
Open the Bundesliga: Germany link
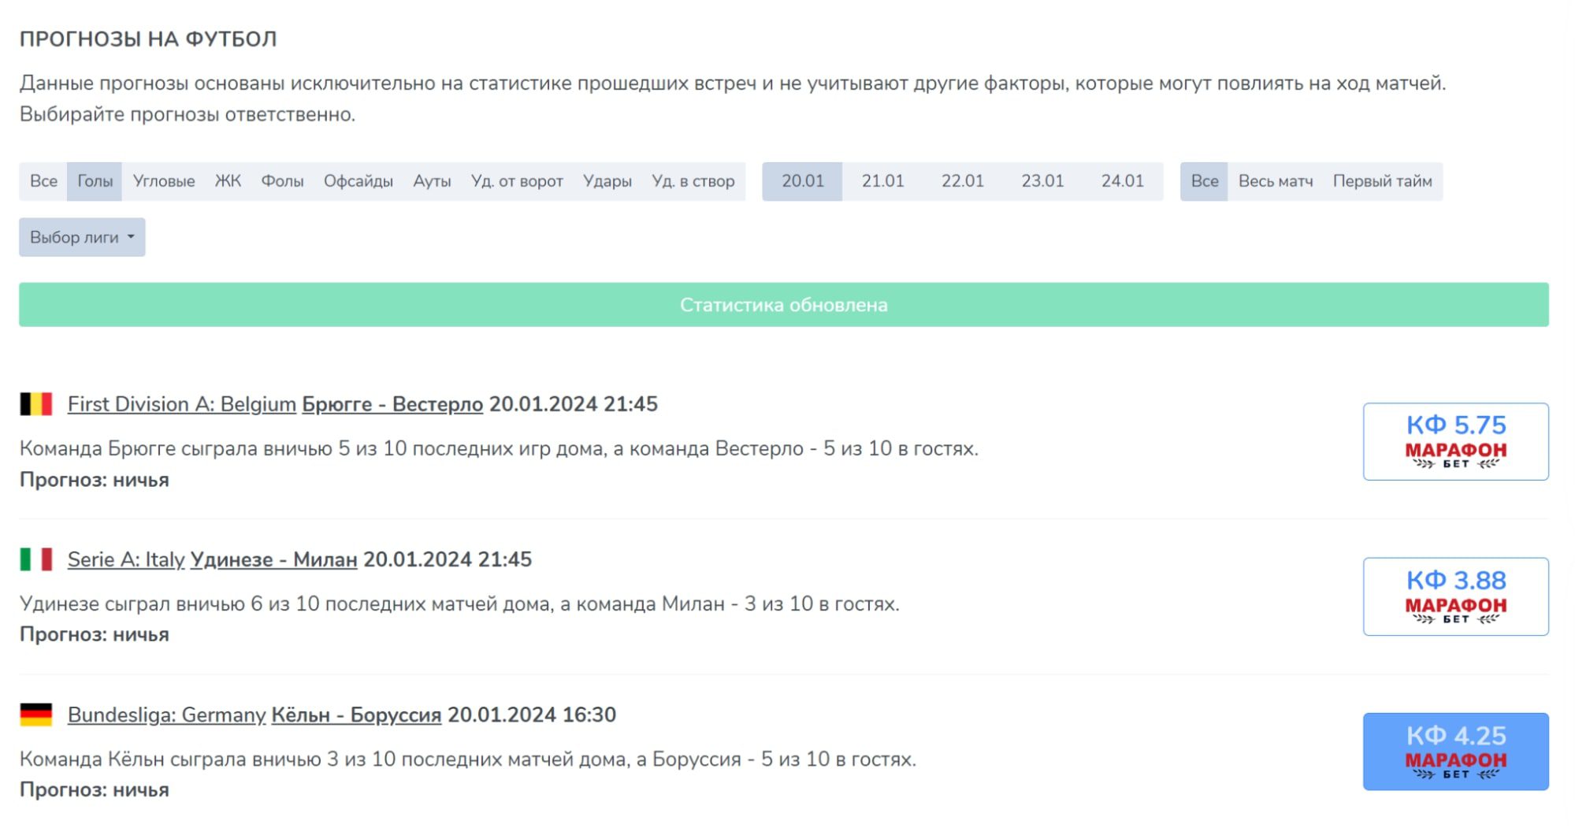(166, 715)
